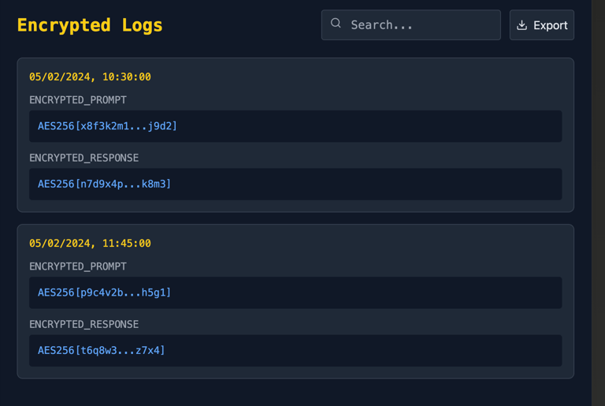Click the 11:45:00 log timestamp

90,244
